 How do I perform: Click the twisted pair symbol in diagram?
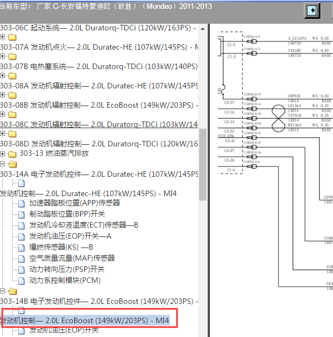point(278,118)
